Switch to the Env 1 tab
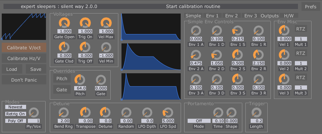322x134 pixels. click(x=213, y=16)
